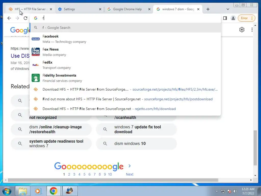Click the Fidelity Investments logo icon
The image size is (261, 196).
[x=36, y=78]
